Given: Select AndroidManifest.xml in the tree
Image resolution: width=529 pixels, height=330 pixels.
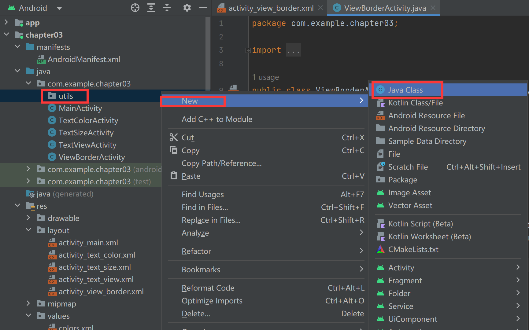Looking at the screenshot, I should coord(78,59).
